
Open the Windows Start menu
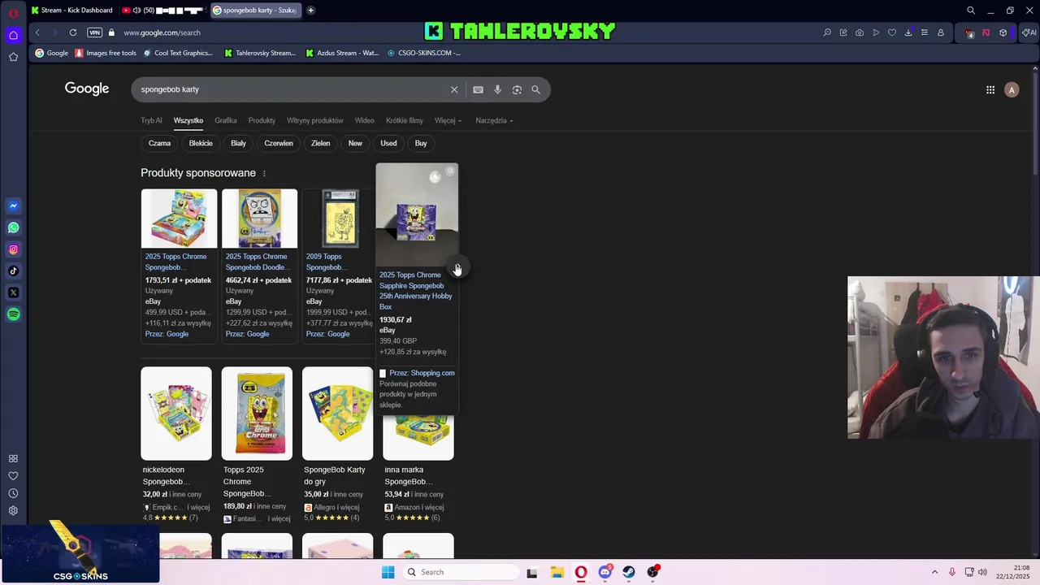[388, 572]
